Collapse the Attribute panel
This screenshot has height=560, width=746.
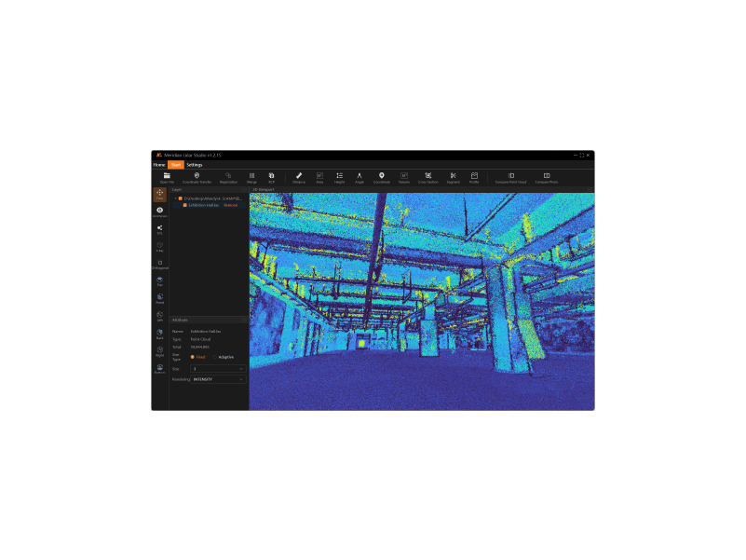244,320
